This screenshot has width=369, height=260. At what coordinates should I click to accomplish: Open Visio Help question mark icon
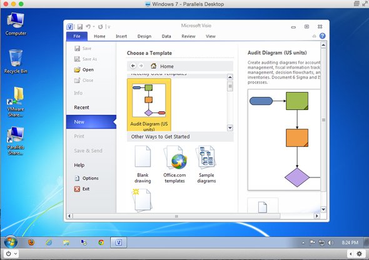pos(322,36)
